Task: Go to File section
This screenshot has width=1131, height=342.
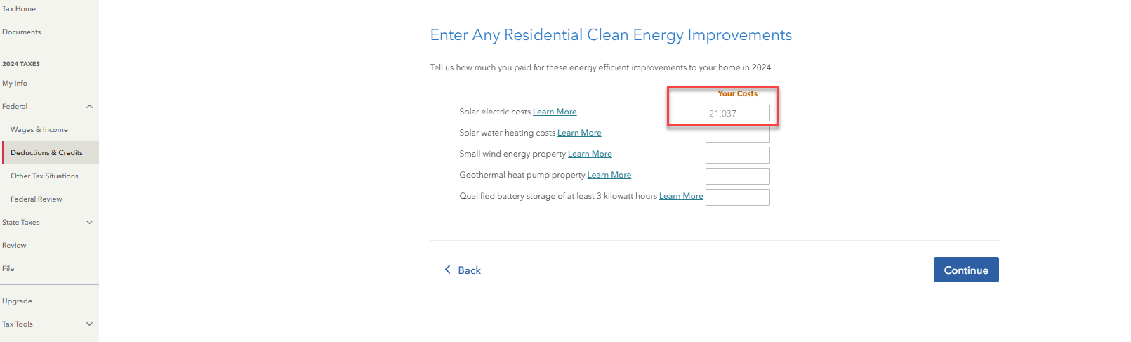Action: (x=8, y=269)
